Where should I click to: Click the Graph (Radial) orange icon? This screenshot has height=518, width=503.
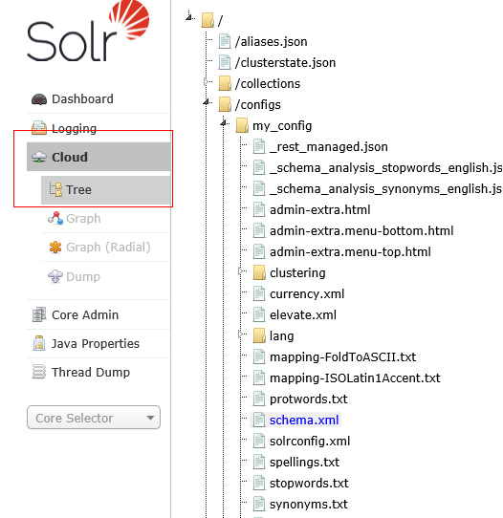point(55,248)
